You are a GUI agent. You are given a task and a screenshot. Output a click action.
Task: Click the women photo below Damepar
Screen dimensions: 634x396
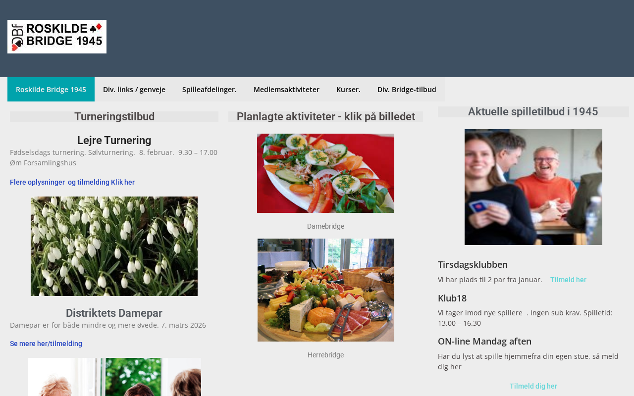coord(114,377)
